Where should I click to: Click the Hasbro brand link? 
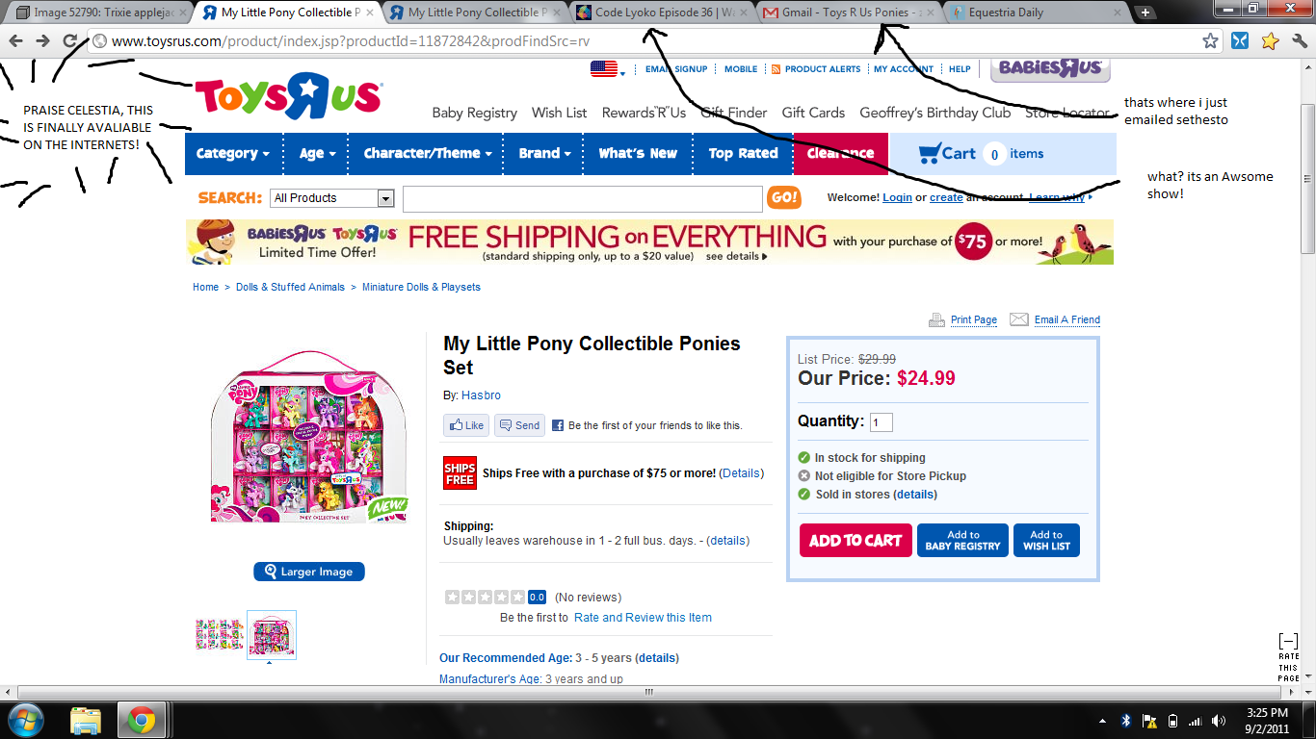[x=481, y=395]
